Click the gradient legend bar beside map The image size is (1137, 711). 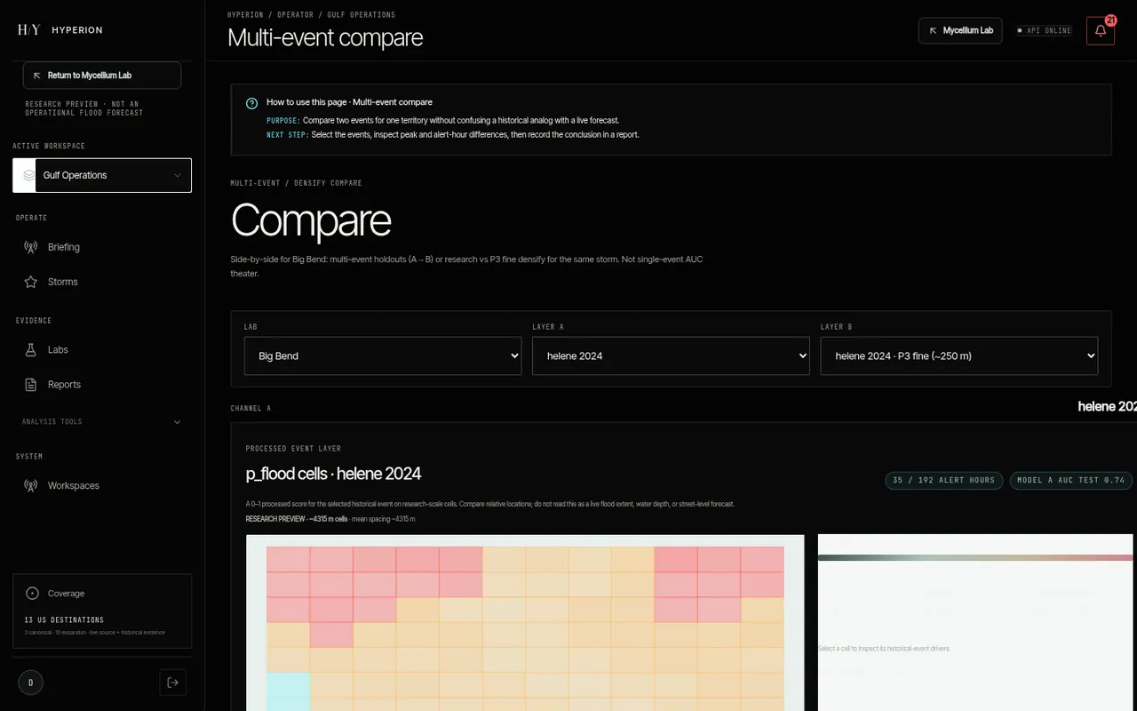[977, 558]
